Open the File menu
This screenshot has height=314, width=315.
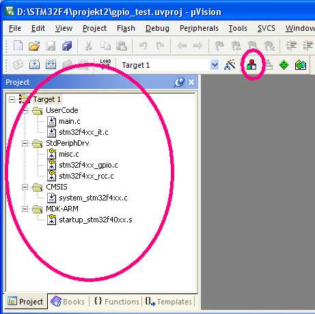pos(15,28)
